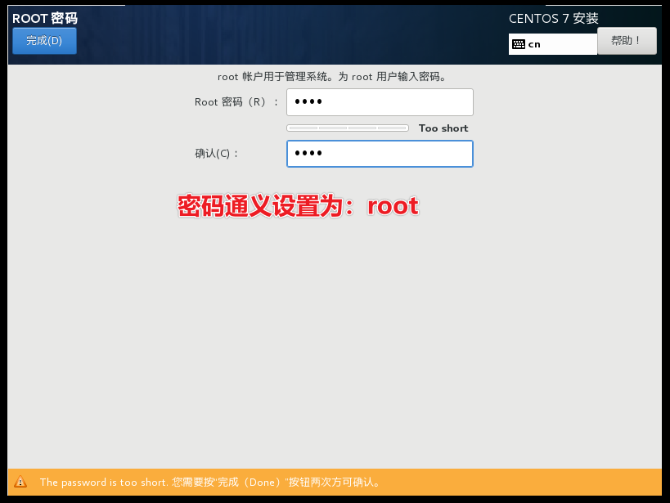The height and width of the screenshot is (503, 670).
Task: Click the 'The password is too short' message
Action: coord(209,482)
